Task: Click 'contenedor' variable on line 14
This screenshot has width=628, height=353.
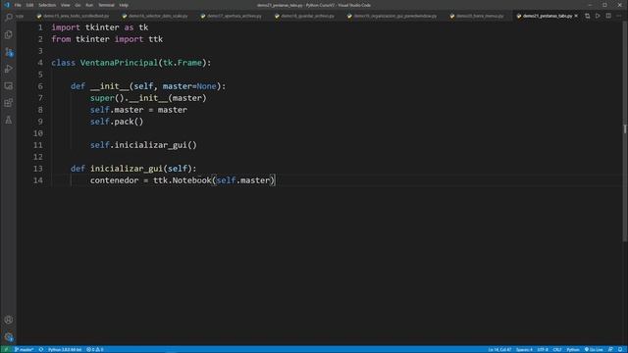Action: click(x=114, y=180)
